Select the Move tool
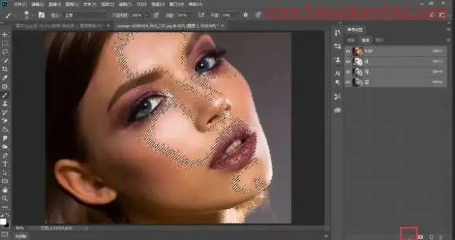Image resolution: width=455 pixels, height=240 pixels. point(5,35)
